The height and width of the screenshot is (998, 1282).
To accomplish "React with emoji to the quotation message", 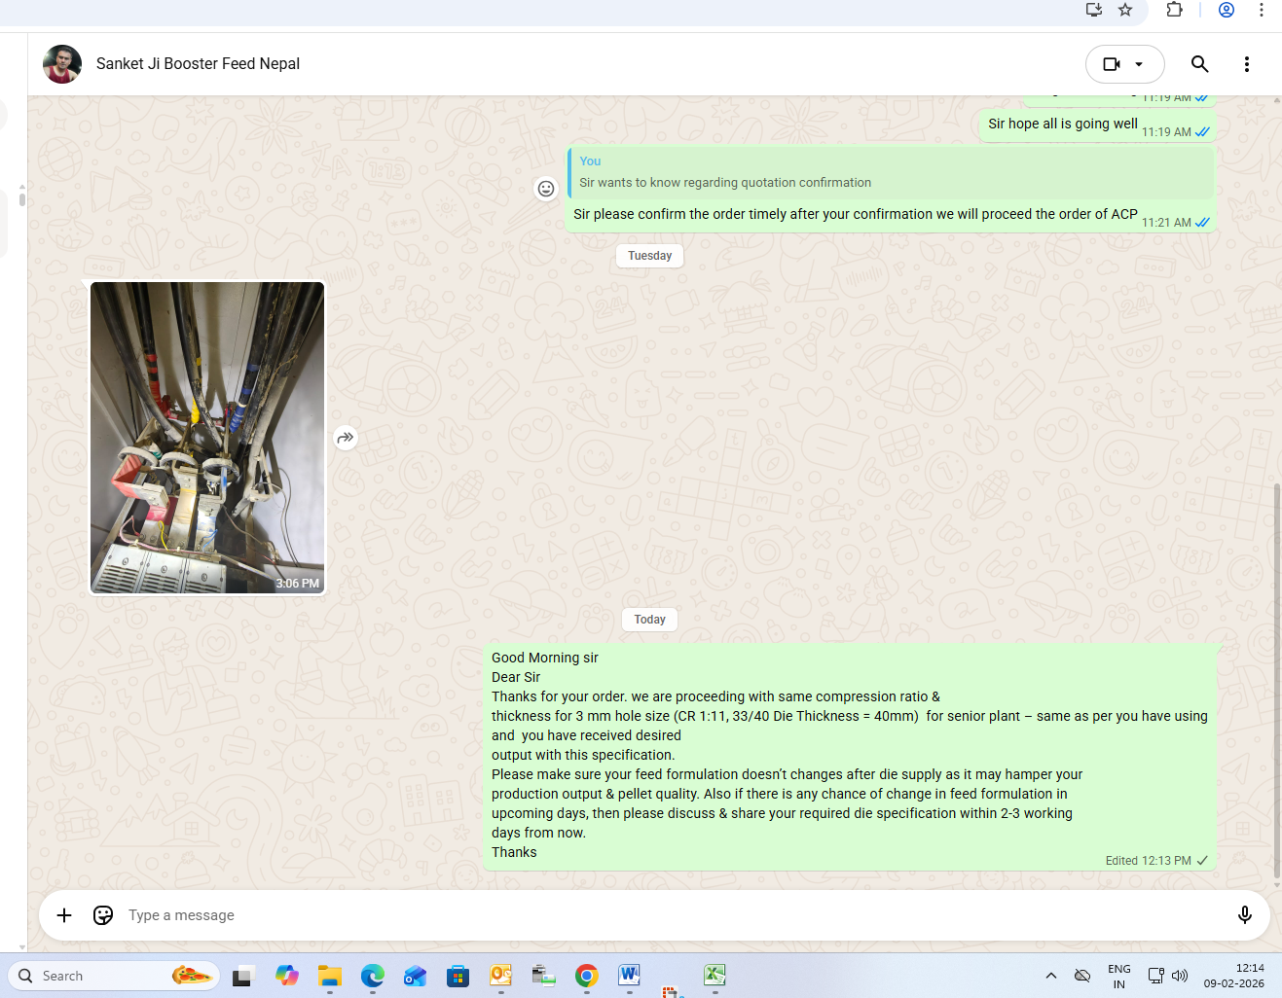I will [x=546, y=189].
